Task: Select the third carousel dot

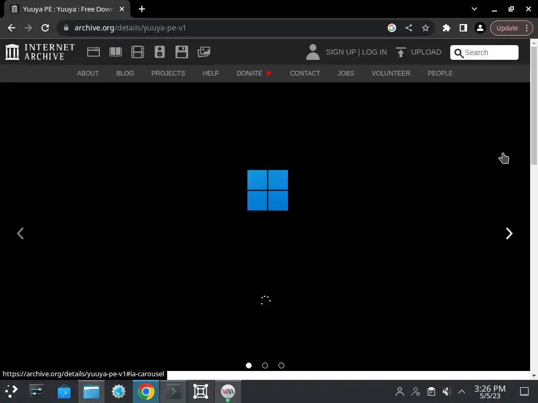Action: tap(282, 365)
